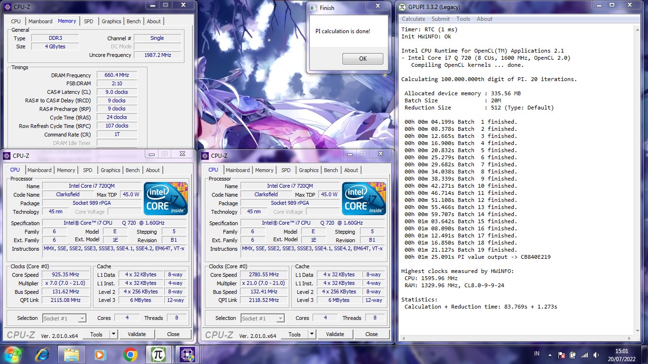Switch to CPU-Z via its taskbar icon
648x364 pixels.
pyautogui.click(x=188, y=355)
